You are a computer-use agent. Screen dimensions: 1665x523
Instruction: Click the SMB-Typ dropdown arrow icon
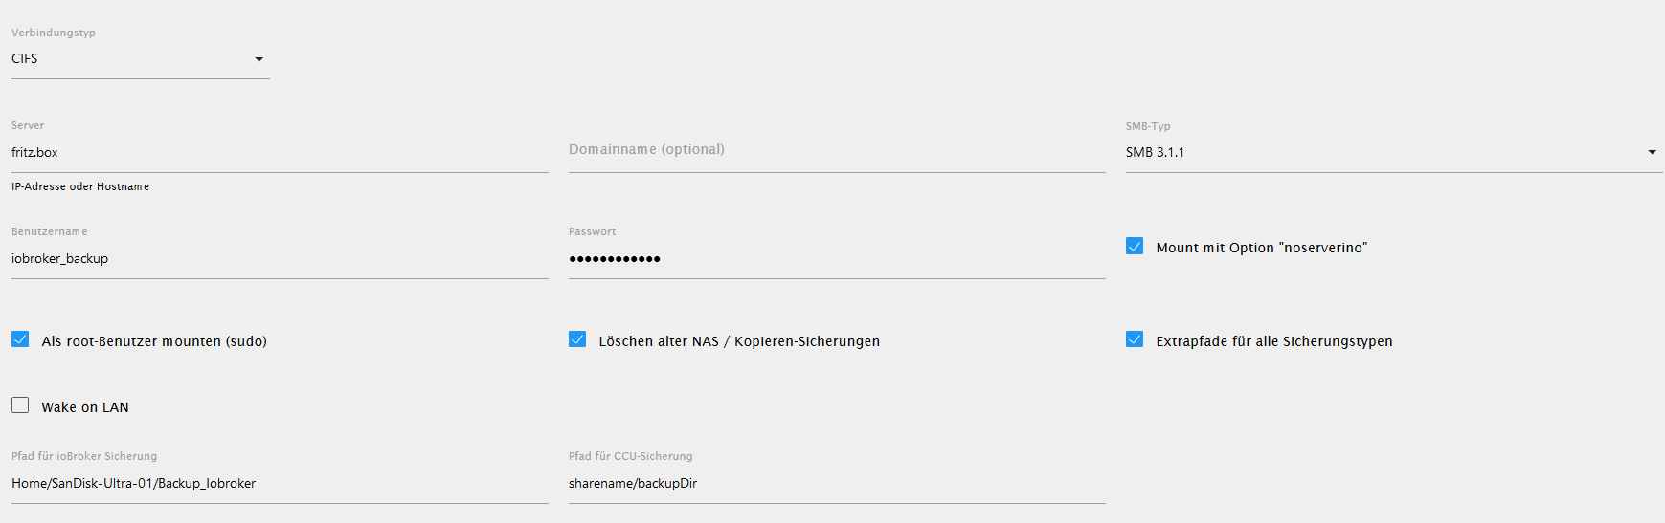click(x=1652, y=152)
